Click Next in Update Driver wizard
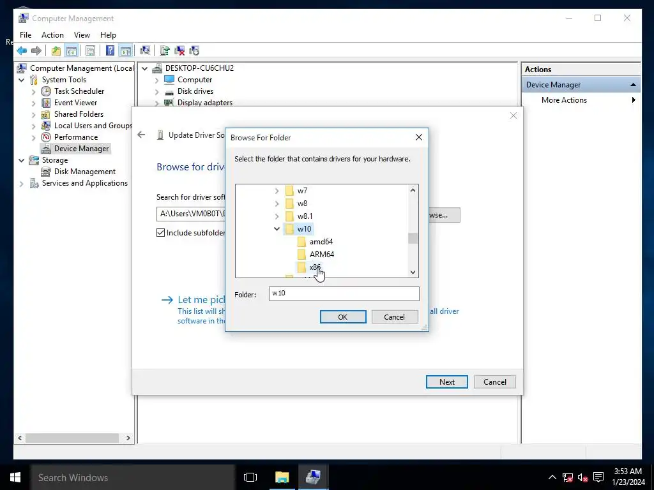This screenshot has width=654, height=490. pyautogui.click(x=446, y=382)
